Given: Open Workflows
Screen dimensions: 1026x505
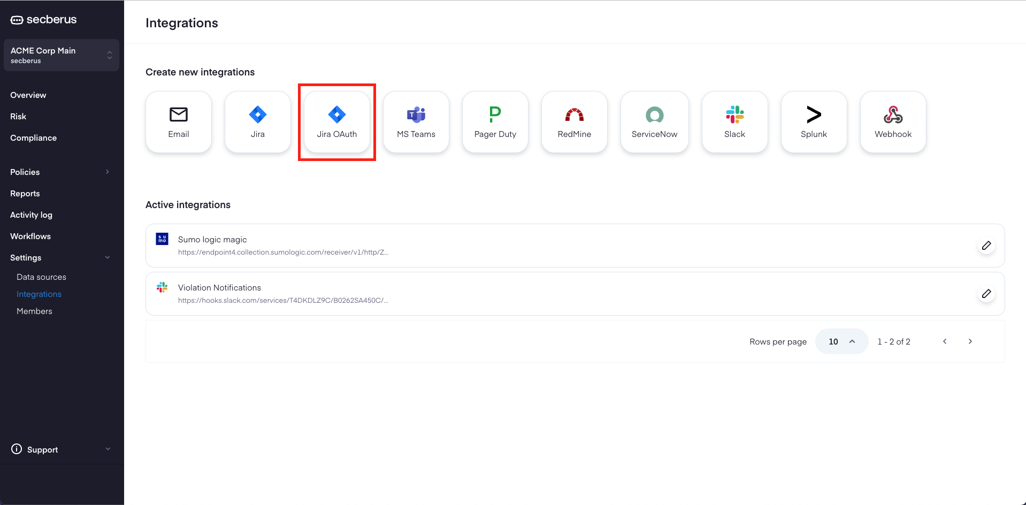Looking at the screenshot, I should click(30, 236).
